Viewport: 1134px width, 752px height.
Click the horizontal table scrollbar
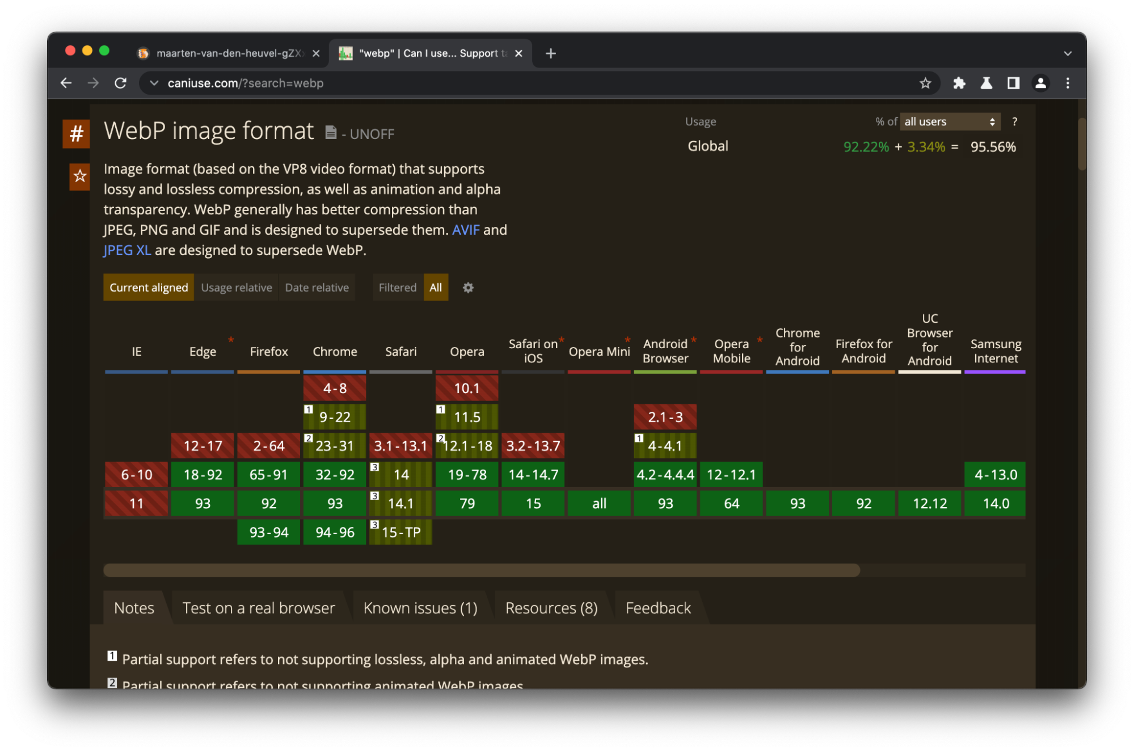[x=481, y=570]
